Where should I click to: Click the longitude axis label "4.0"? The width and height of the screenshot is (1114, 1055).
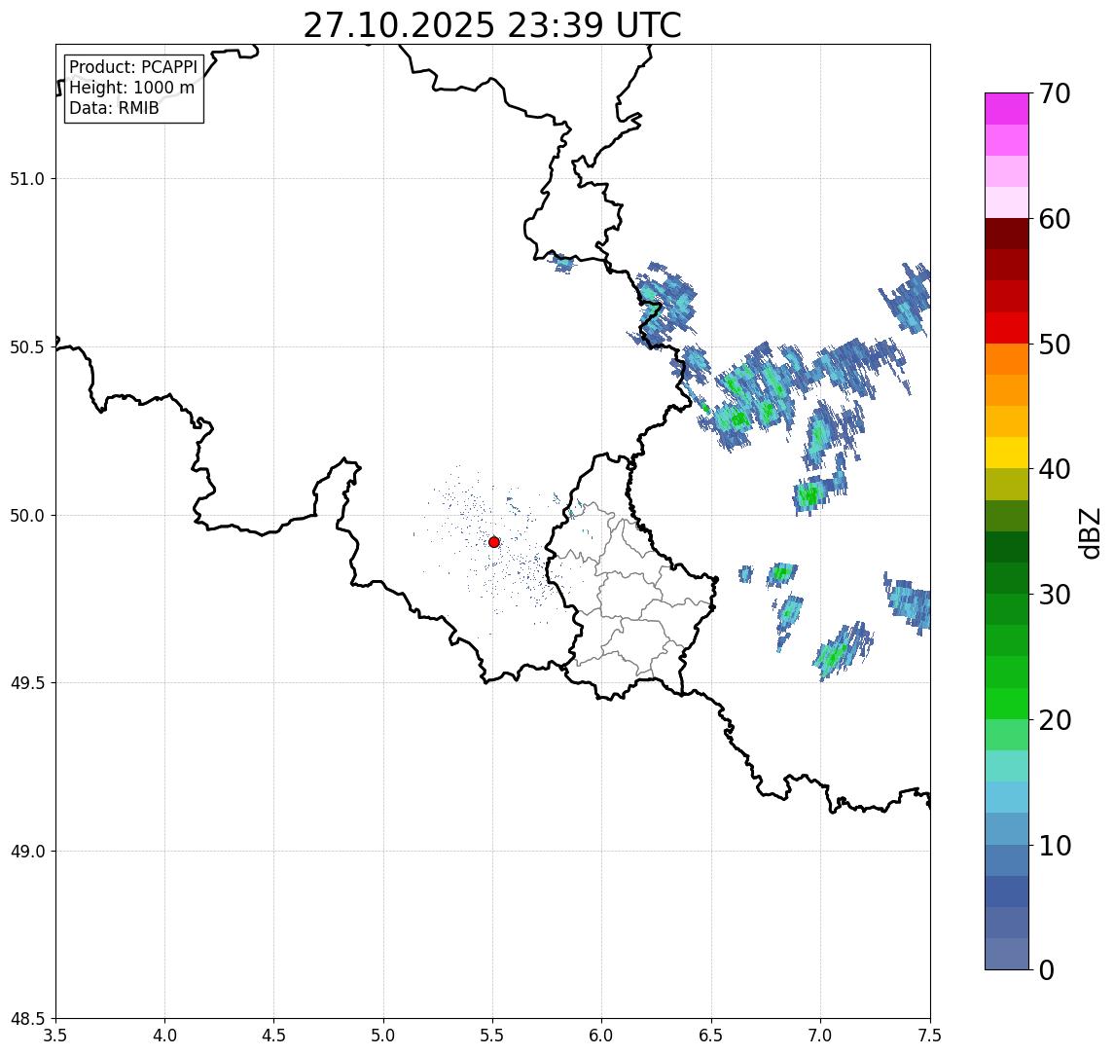[164, 1036]
